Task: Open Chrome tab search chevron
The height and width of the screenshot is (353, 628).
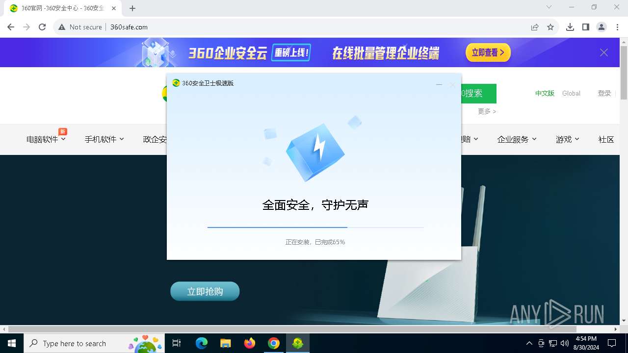Action: (x=549, y=7)
